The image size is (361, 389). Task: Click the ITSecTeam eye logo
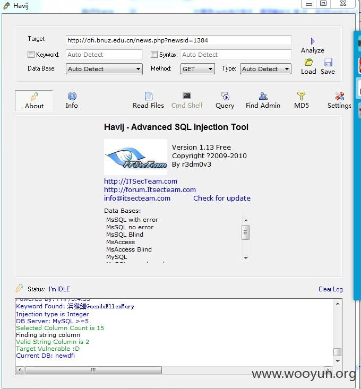click(136, 157)
